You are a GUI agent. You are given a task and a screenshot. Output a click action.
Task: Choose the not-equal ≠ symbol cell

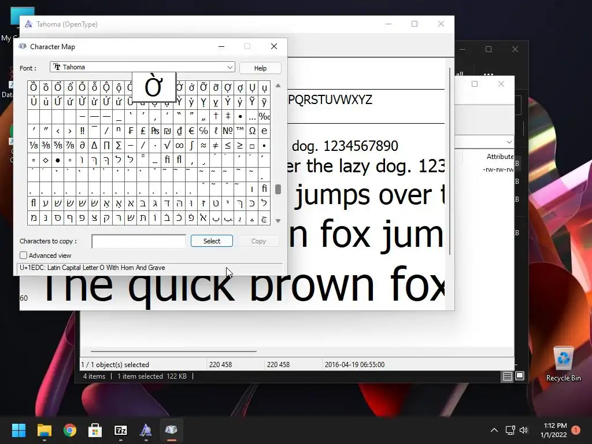click(216, 145)
